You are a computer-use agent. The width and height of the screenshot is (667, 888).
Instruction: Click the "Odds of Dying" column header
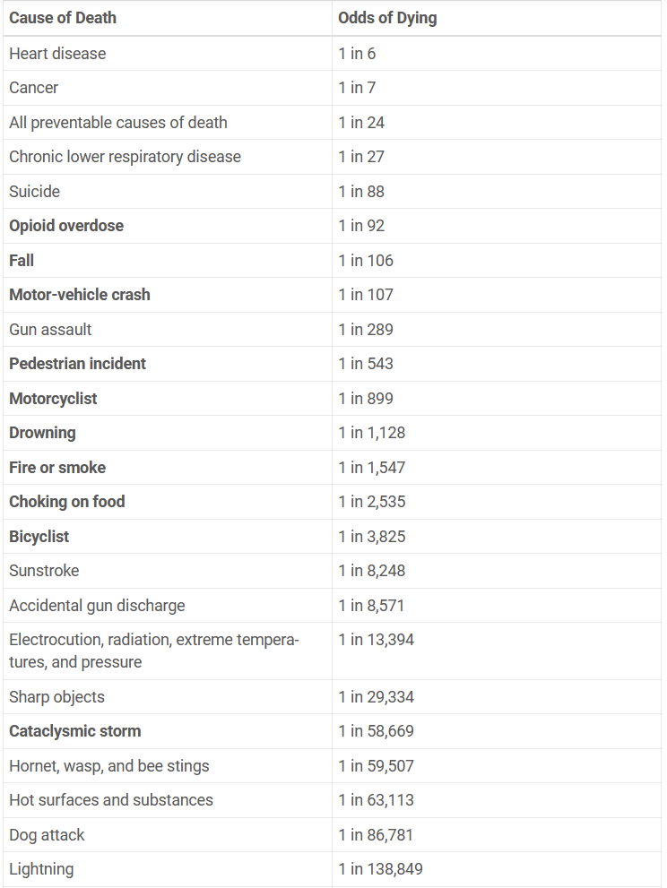[387, 18]
